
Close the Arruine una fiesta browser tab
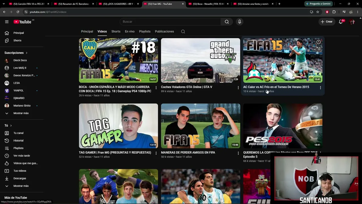(273, 4)
